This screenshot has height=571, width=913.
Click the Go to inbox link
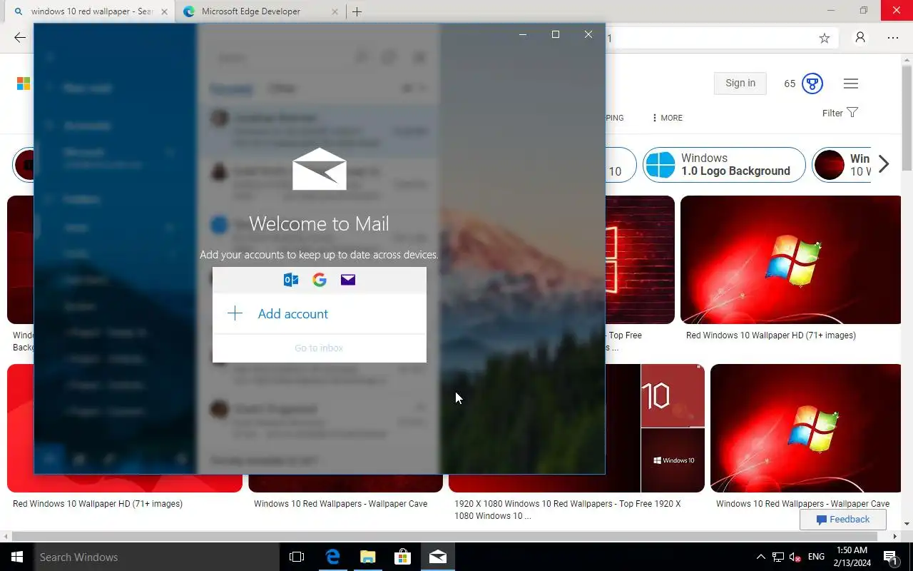click(x=319, y=348)
